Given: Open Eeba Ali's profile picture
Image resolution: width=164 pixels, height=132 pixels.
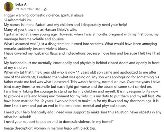Looking at the screenshot, I should (9, 7).
